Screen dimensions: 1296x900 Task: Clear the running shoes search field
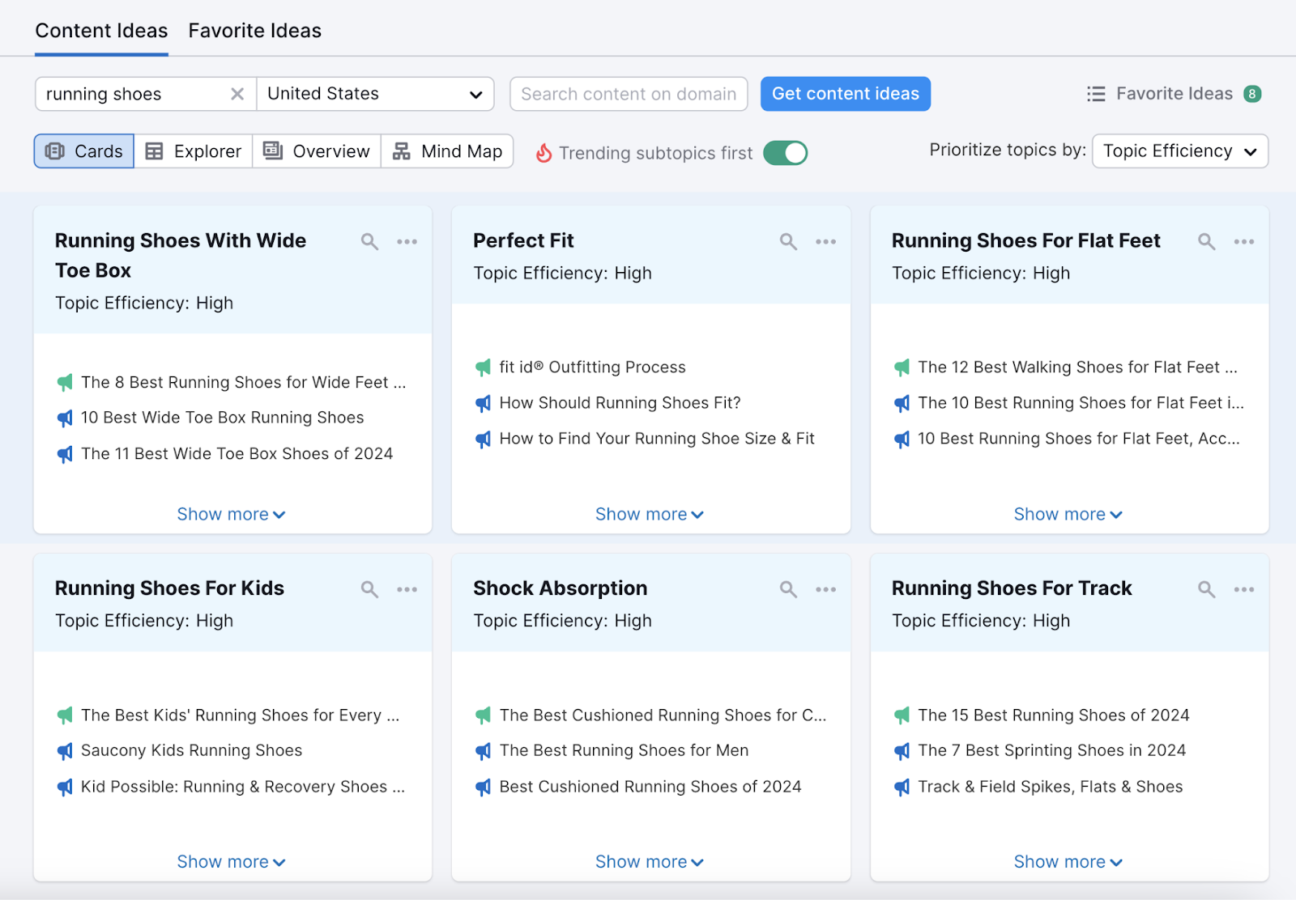point(237,94)
